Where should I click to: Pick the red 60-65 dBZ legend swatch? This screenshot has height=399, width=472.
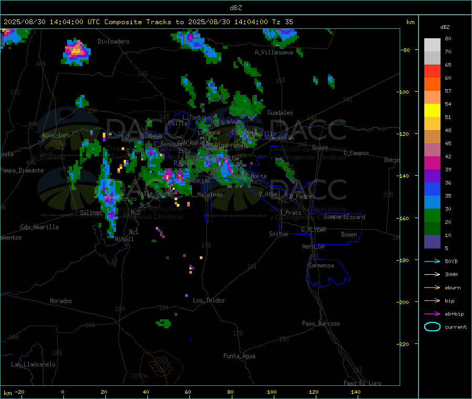(x=432, y=71)
